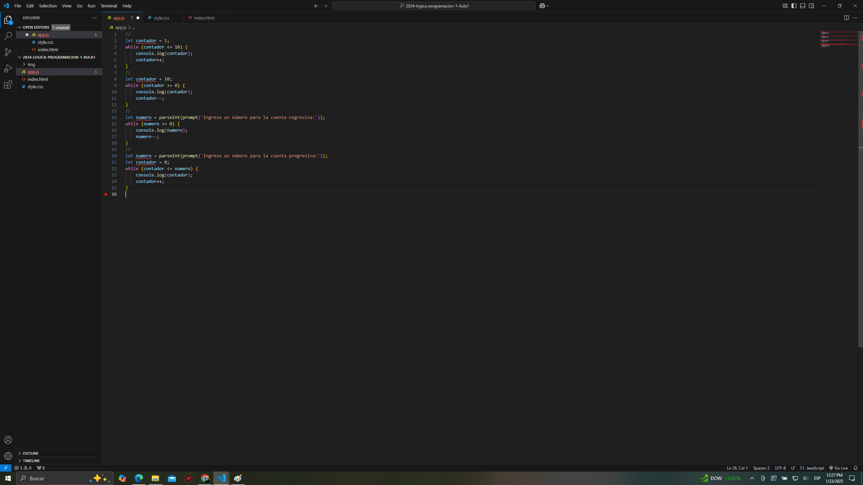Viewport: 863px width, 485px height.
Task: Click the Explorer views and more actions ellipsis
Action: click(x=94, y=18)
